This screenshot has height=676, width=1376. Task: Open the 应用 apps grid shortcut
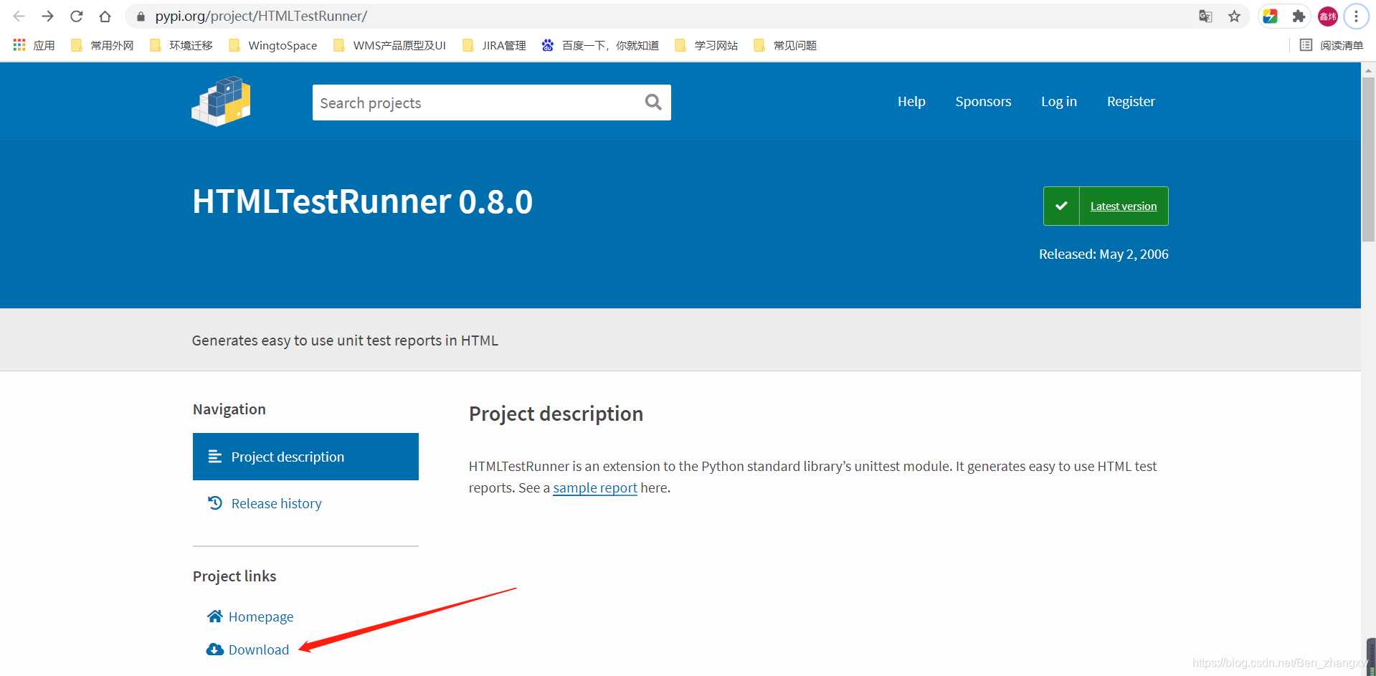point(34,45)
